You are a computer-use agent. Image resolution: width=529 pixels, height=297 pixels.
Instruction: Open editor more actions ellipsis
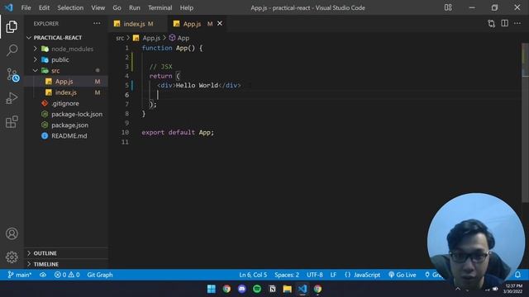(x=517, y=23)
